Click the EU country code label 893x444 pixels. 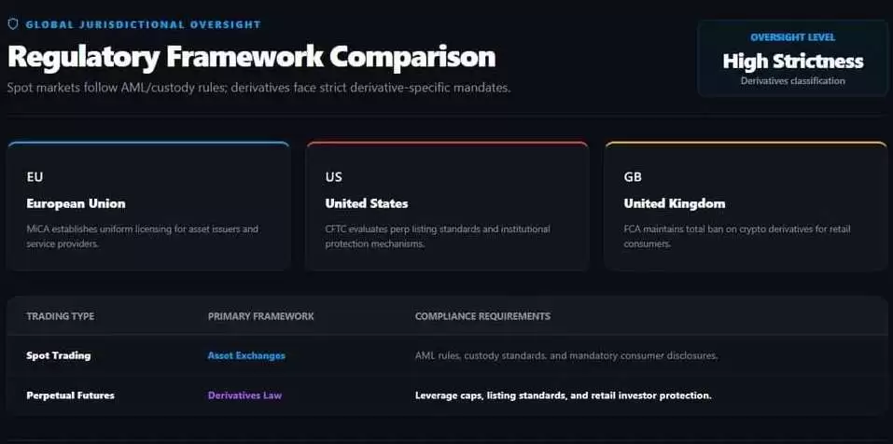35,177
